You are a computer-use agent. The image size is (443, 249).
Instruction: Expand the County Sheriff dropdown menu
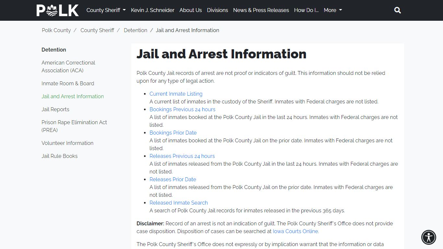click(x=106, y=10)
